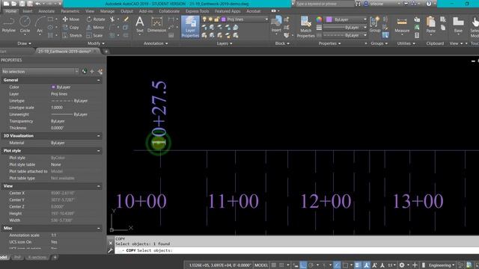Screen dimensions: 479x269
Task: Select the Text annotation tool
Action: 140,25
